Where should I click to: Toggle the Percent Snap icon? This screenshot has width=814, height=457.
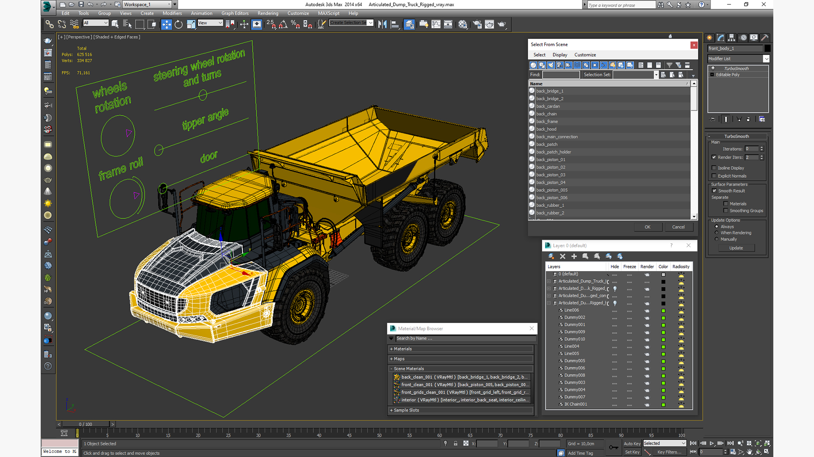click(295, 24)
